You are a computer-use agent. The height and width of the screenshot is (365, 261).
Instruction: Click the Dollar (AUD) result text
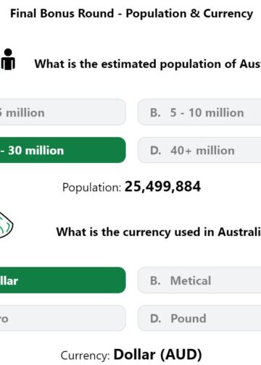tap(157, 355)
